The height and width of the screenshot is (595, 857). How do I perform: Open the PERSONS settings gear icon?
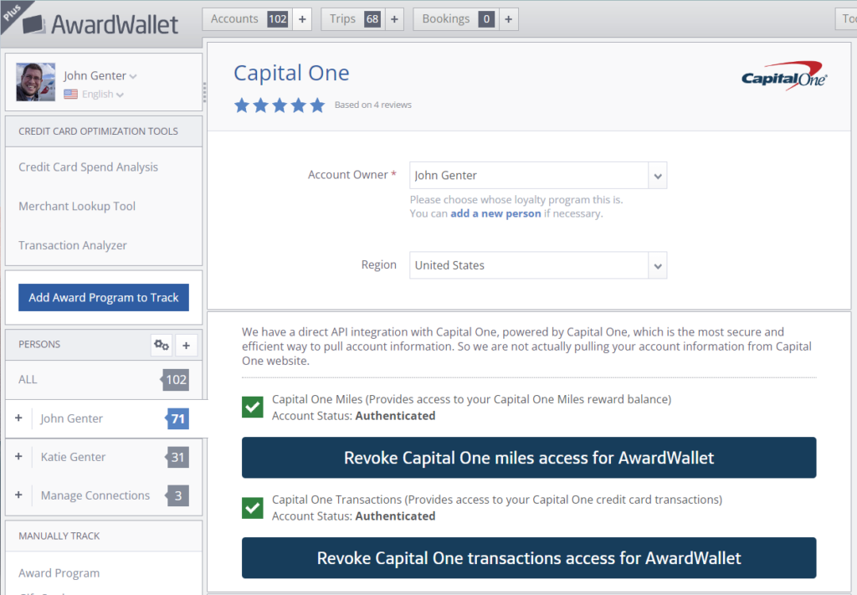(x=161, y=344)
